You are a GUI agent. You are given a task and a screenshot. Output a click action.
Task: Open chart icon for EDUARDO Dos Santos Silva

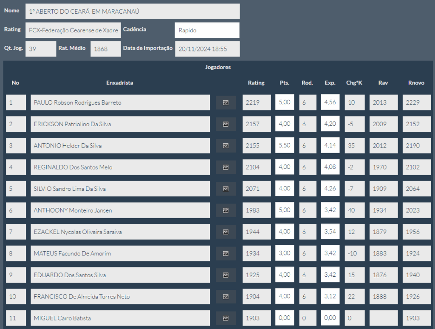pos(226,275)
